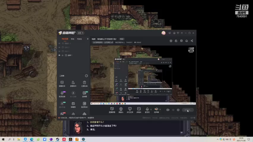Open the tool with green badge beside 视频连麦 row's download icon
This screenshot has height=142, width=253.
(x=84, y=94)
